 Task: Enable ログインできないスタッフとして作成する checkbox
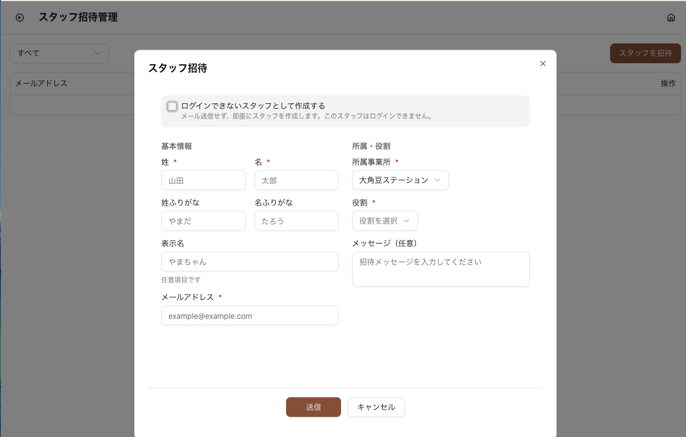pyautogui.click(x=172, y=106)
